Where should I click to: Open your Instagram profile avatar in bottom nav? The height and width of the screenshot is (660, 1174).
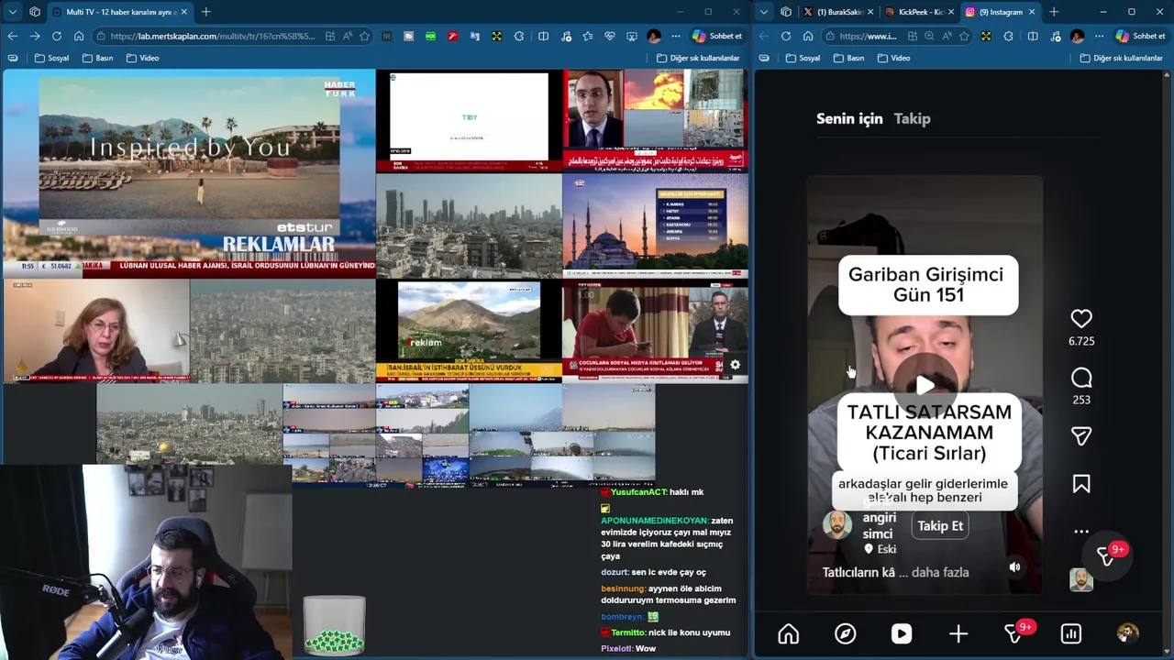(x=1128, y=633)
